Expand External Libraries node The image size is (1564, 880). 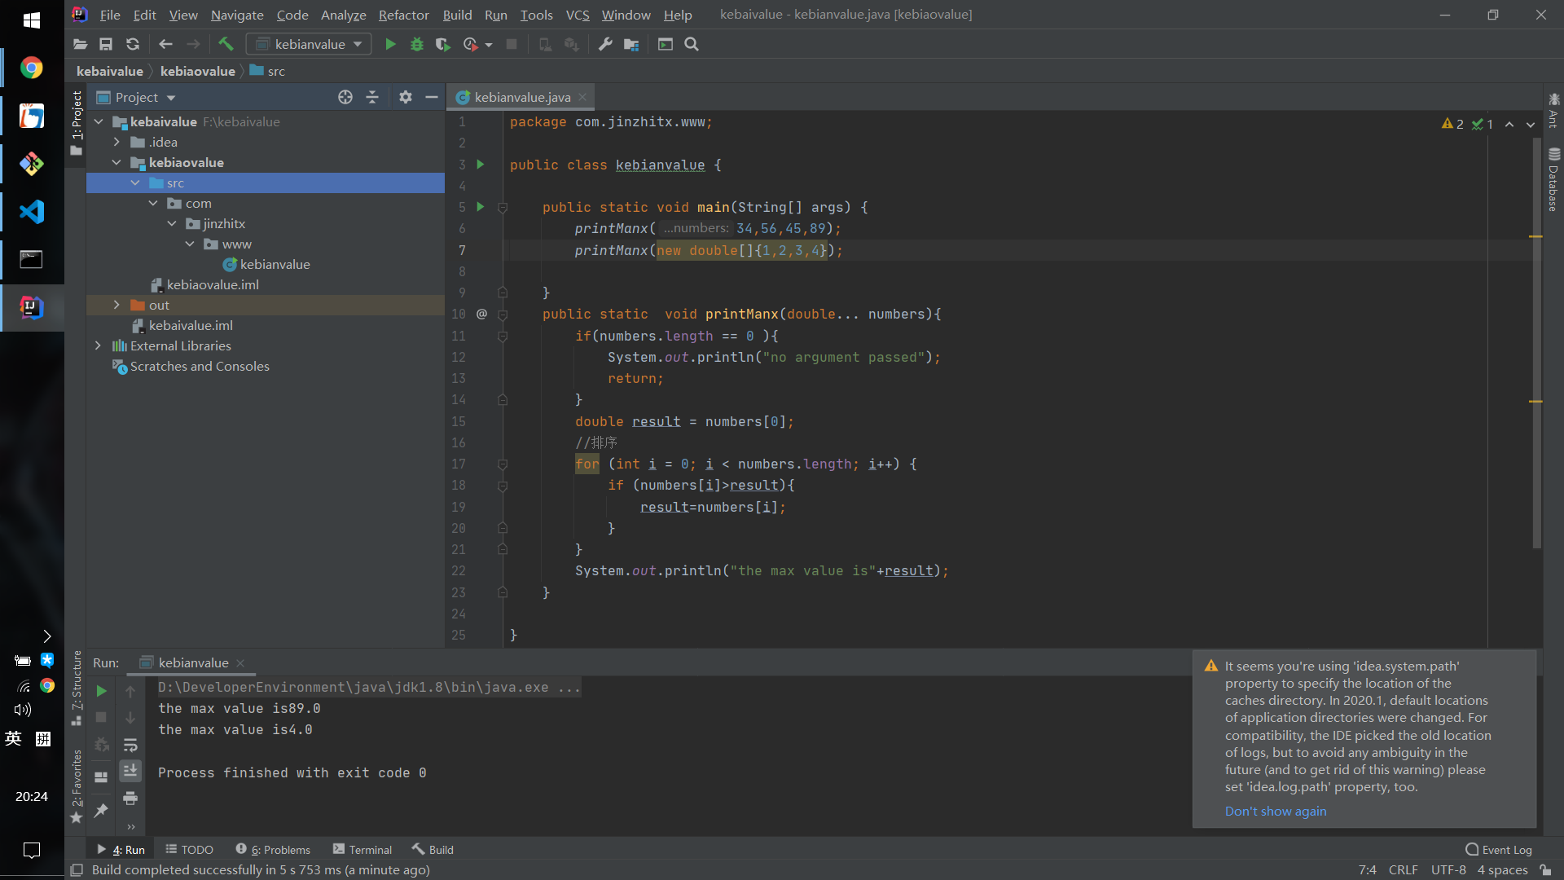[99, 345]
